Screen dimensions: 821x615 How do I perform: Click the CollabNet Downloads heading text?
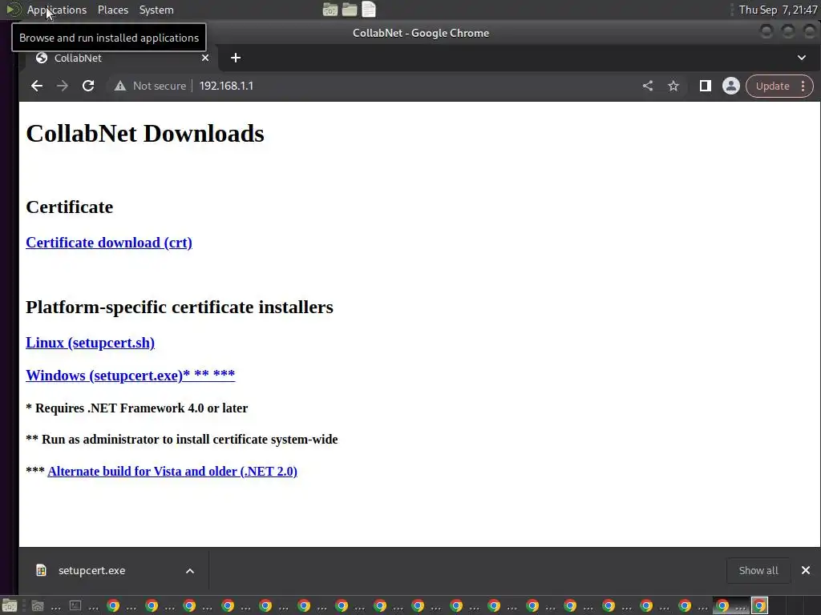pos(145,134)
